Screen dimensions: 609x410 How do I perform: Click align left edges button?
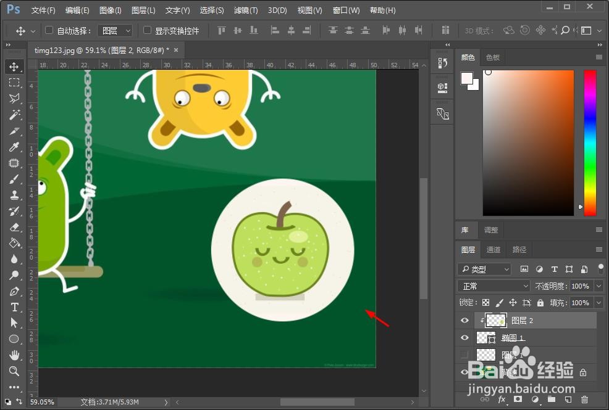[x=275, y=30]
